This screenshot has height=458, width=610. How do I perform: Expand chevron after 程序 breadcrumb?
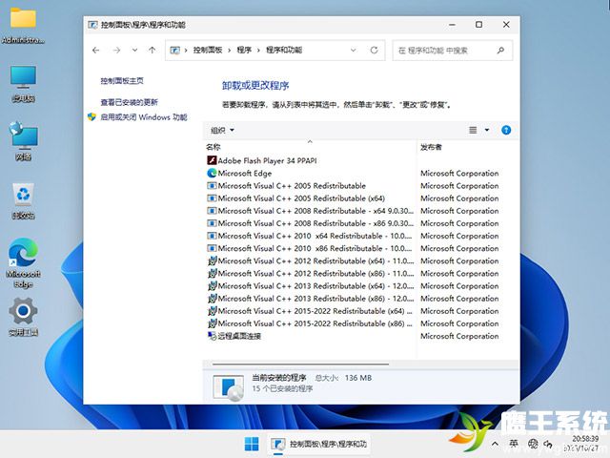pyautogui.click(x=258, y=50)
